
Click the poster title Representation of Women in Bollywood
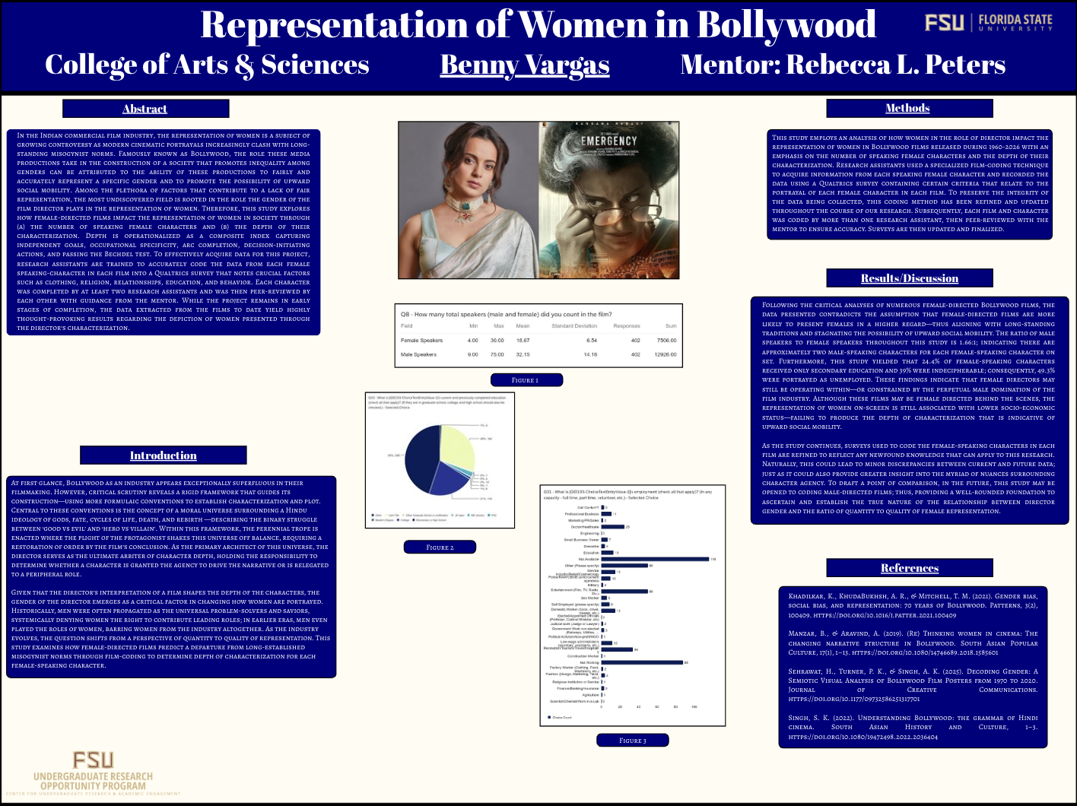pos(538,24)
